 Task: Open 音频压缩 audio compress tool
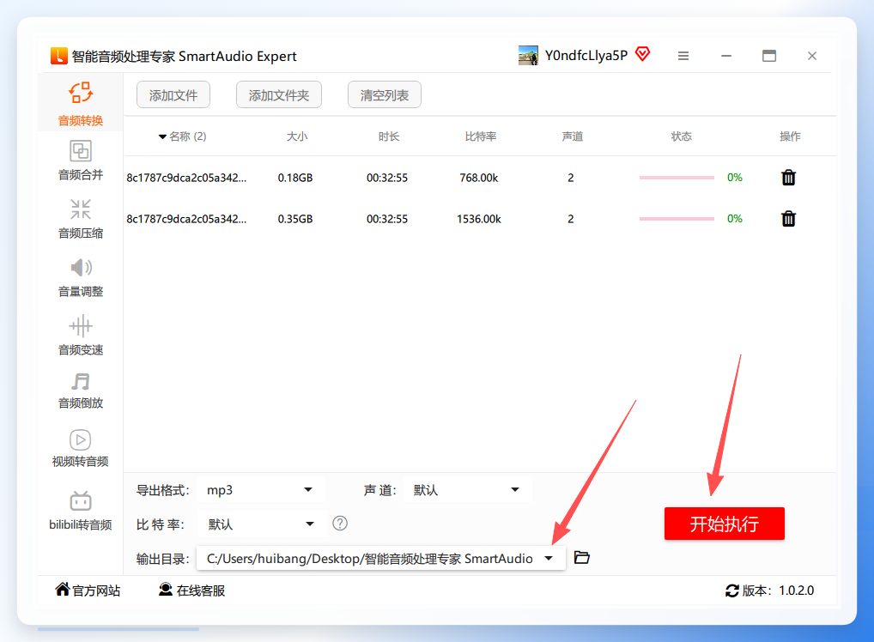(x=81, y=219)
